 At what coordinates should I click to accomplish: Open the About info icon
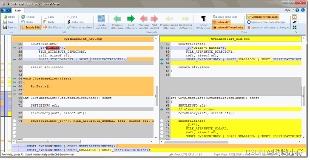click(303, 10)
